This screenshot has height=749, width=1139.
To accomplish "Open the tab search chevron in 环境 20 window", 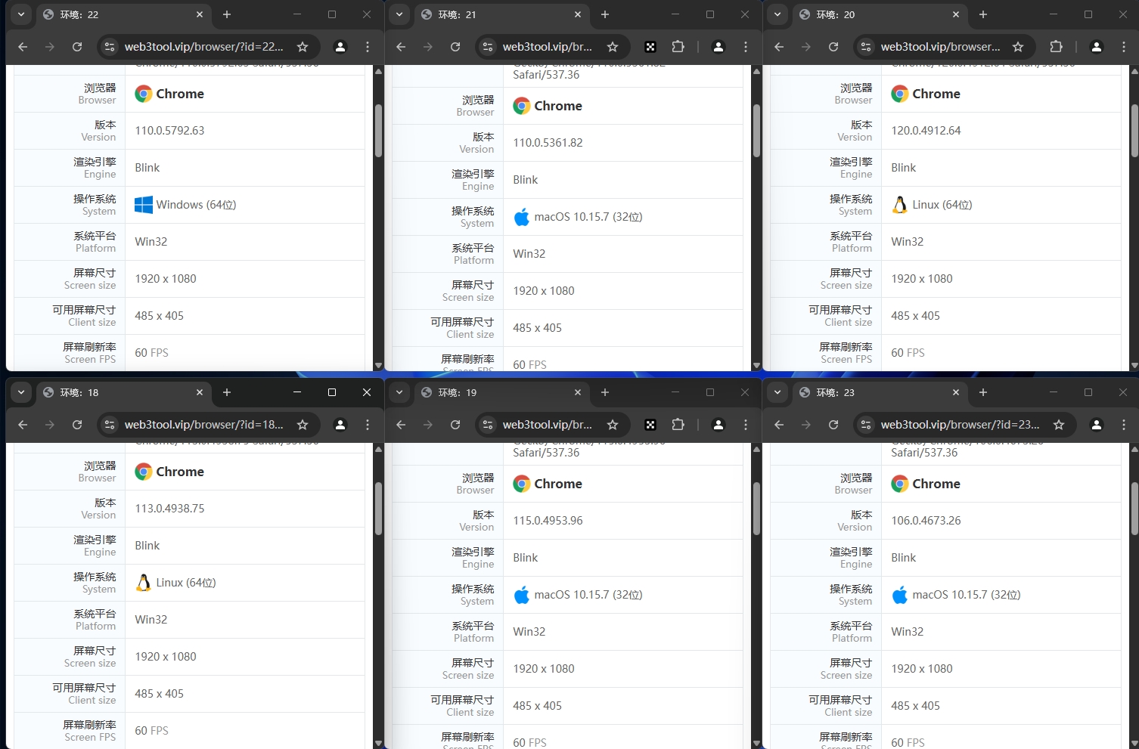I will click(x=777, y=14).
